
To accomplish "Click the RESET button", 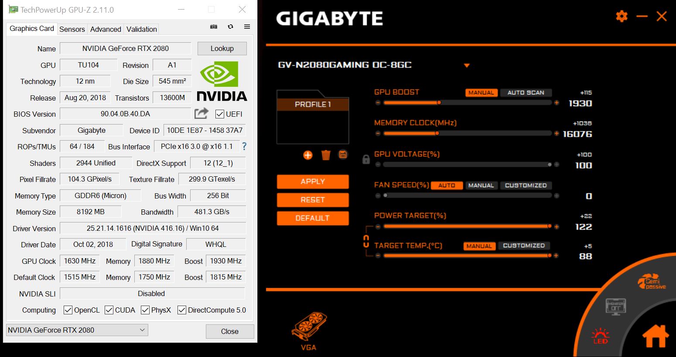I will tap(313, 200).
